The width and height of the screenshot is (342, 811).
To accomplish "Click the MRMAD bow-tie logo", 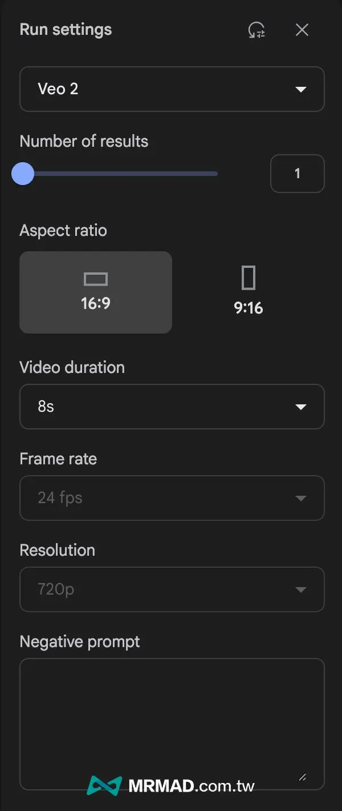I will click(104, 786).
